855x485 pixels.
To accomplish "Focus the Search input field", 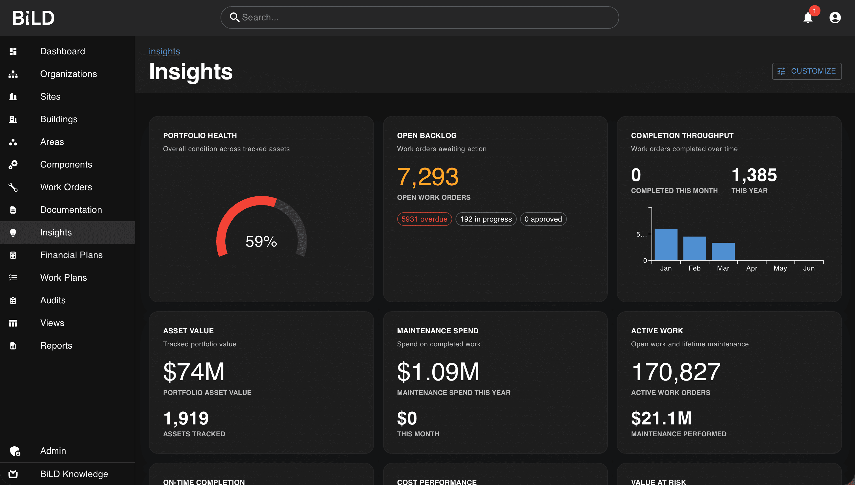I will pos(420,17).
